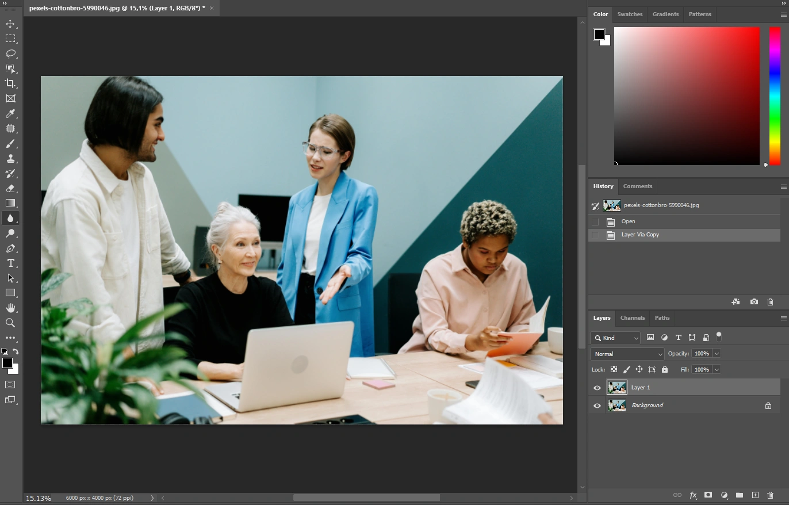The height and width of the screenshot is (505, 789).
Task: Select the Zoom tool
Action: pyautogui.click(x=10, y=323)
